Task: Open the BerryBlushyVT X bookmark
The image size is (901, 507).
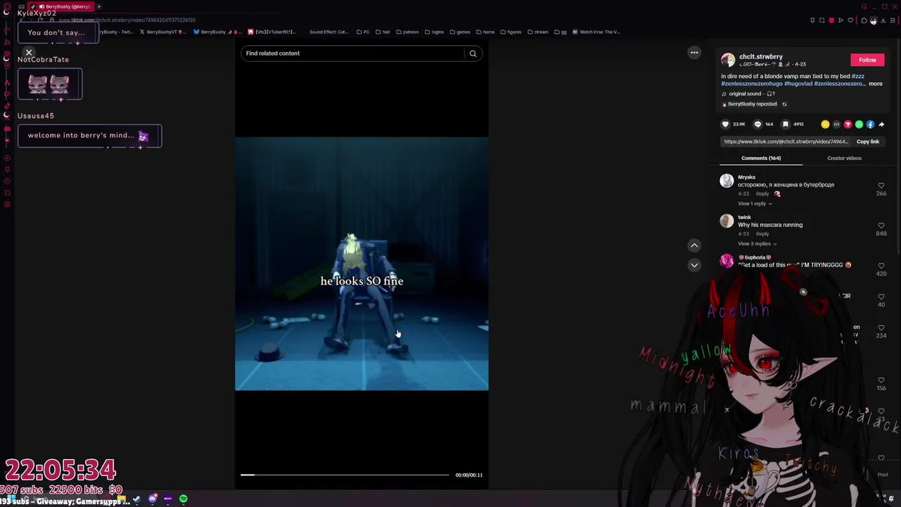Action: coord(164,32)
